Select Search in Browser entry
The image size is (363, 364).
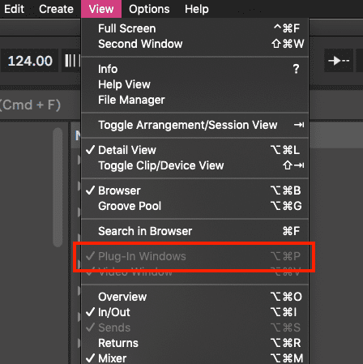(x=194, y=231)
